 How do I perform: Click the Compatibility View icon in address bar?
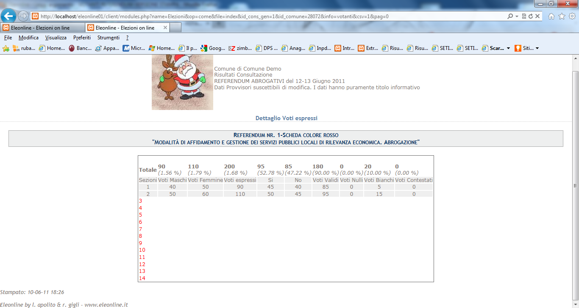click(x=524, y=16)
